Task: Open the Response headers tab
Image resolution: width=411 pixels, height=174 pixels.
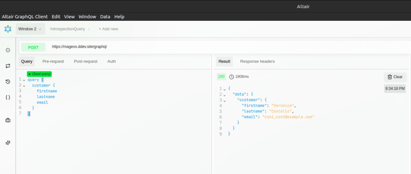Action: (257, 61)
